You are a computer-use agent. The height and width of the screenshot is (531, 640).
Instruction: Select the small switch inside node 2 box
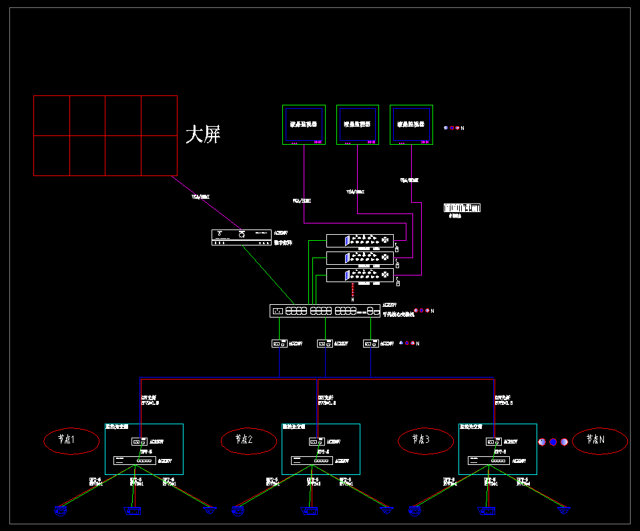click(x=312, y=461)
